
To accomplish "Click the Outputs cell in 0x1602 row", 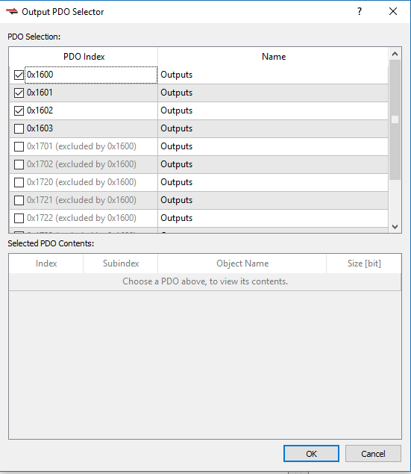I will pyautogui.click(x=273, y=110).
